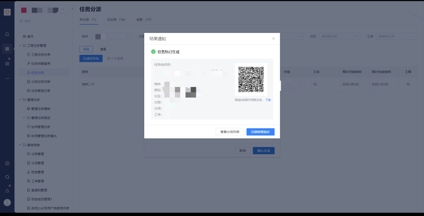Open the user avatar at bottom left
424x216 pixels.
click(x=7, y=203)
